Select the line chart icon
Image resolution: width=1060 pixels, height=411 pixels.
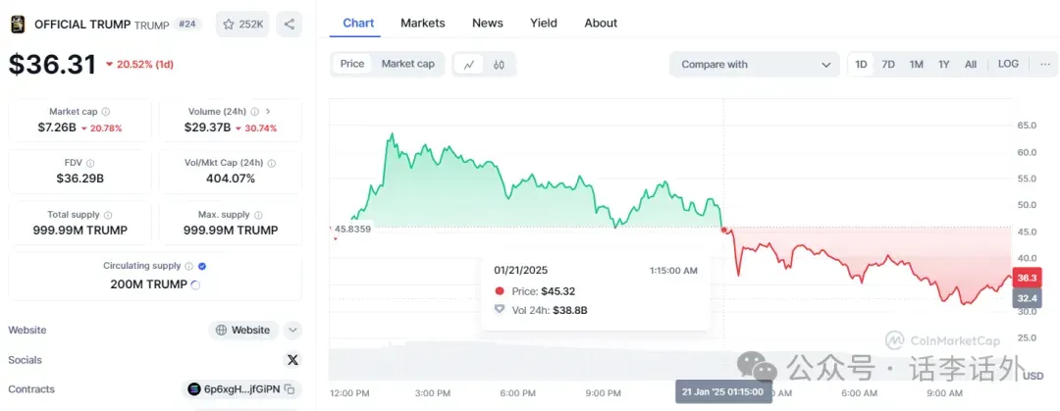[469, 65]
